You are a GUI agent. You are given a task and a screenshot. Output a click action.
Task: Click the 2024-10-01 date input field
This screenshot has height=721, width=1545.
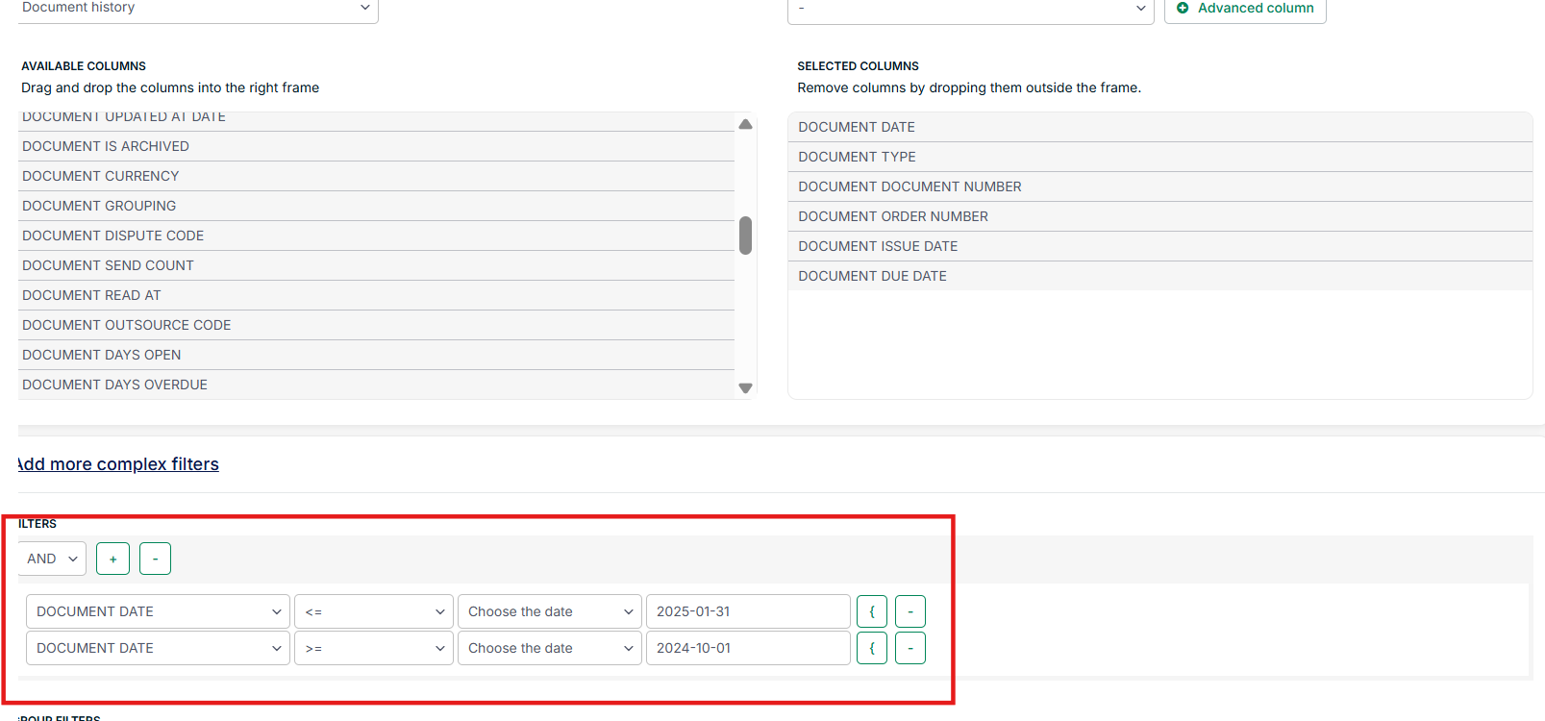(747, 648)
